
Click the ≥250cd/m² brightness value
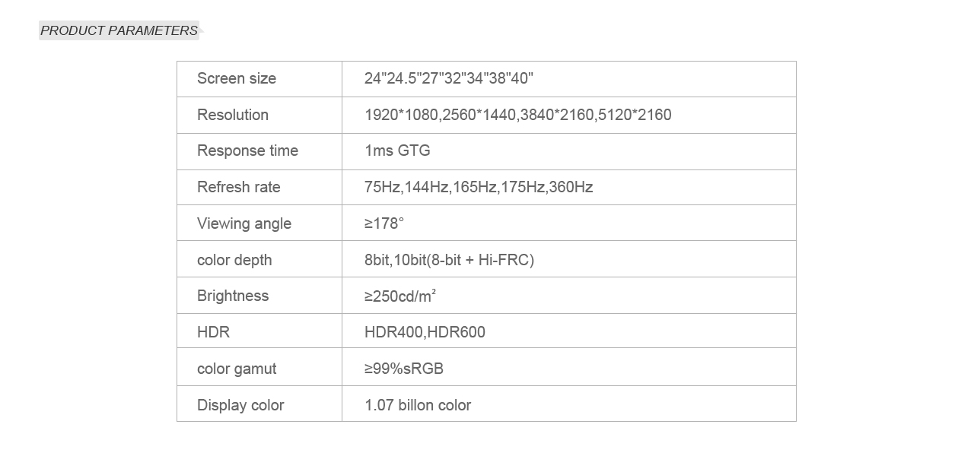pos(400,296)
